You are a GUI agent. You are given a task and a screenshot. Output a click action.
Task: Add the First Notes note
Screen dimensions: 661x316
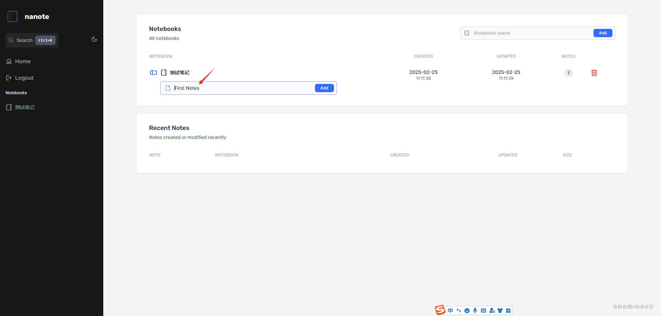324,88
